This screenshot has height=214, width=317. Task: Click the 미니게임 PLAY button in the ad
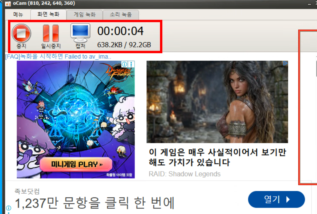[x=76, y=164]
